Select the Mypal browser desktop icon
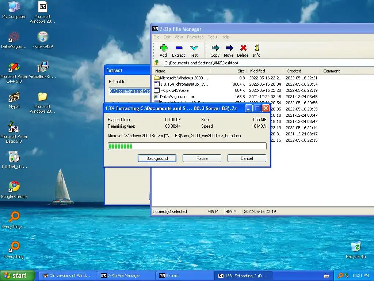Viewport: 374px width, 281px height. (x=14, y=100)
